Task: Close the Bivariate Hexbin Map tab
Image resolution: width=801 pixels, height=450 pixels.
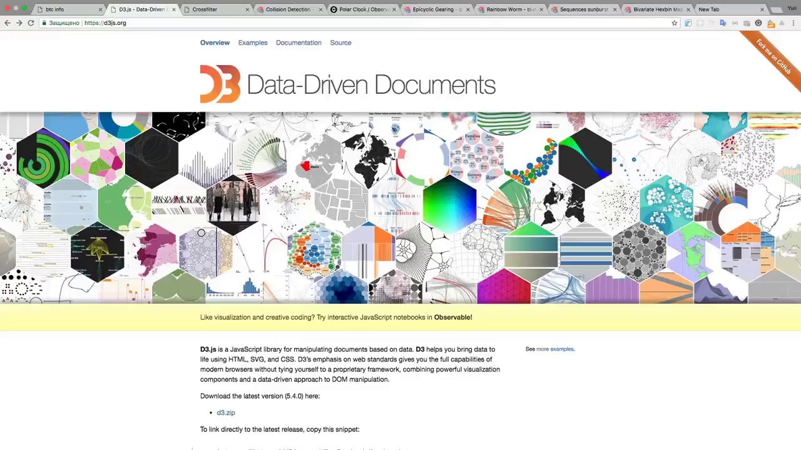Action: click(x=688, y=10)
